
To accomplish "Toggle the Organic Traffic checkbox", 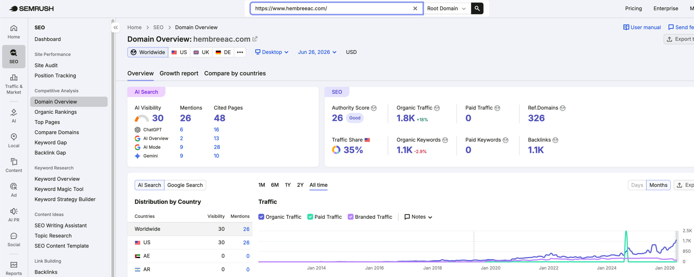I will tap(261, 217).
